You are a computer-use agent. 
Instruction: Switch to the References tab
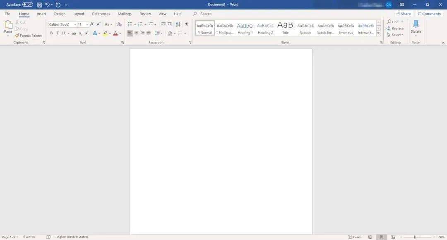tap(101, 14)
